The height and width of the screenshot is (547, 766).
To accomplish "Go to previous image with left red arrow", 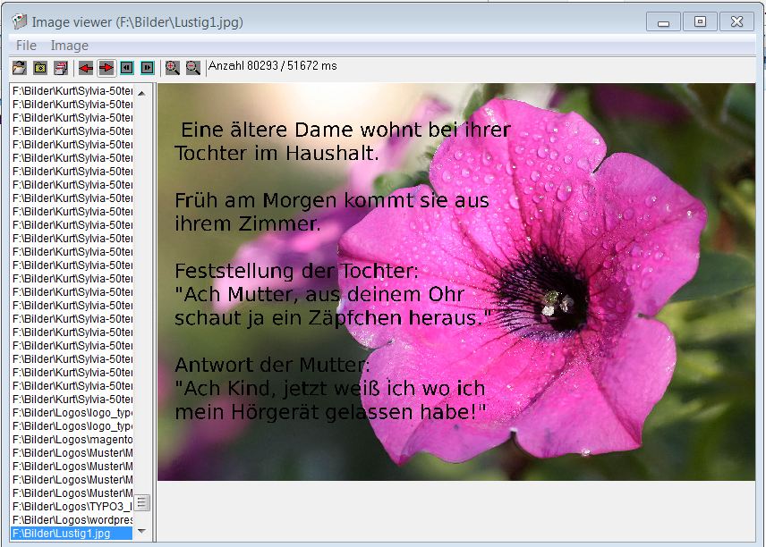I will [x=86, y=68].
